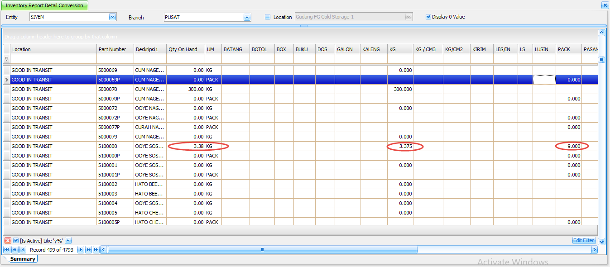Click the BOX column header
Image resolution: width=610 pixels, height=267 pixels.
284,49
